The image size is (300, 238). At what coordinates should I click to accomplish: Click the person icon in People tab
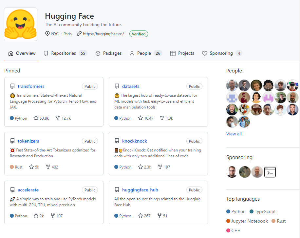(x=132, y=53)
